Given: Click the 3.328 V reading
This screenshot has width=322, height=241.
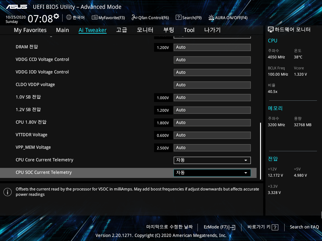Looking at the screenshot, I should point(274,193).
